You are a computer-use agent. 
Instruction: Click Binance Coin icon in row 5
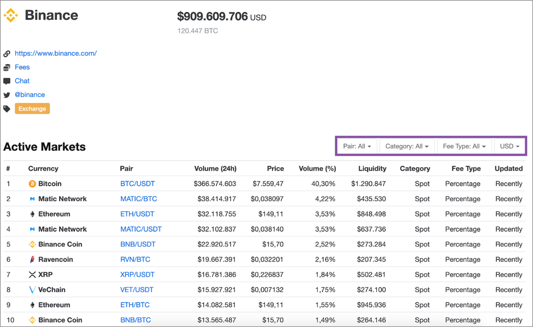(32, 244)
